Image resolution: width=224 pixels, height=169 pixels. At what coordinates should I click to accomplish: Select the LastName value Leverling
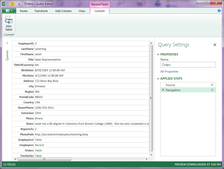[40, 49]
